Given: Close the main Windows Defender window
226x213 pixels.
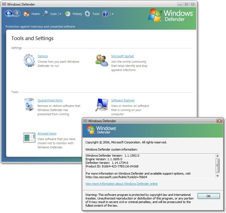Looking at the screenshot, I should 193,4.
